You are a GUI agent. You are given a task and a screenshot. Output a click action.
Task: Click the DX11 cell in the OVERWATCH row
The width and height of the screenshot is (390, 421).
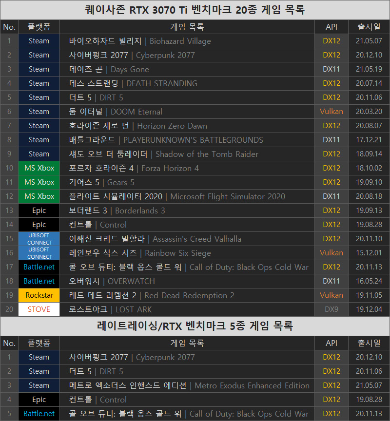tap(331, 281)
